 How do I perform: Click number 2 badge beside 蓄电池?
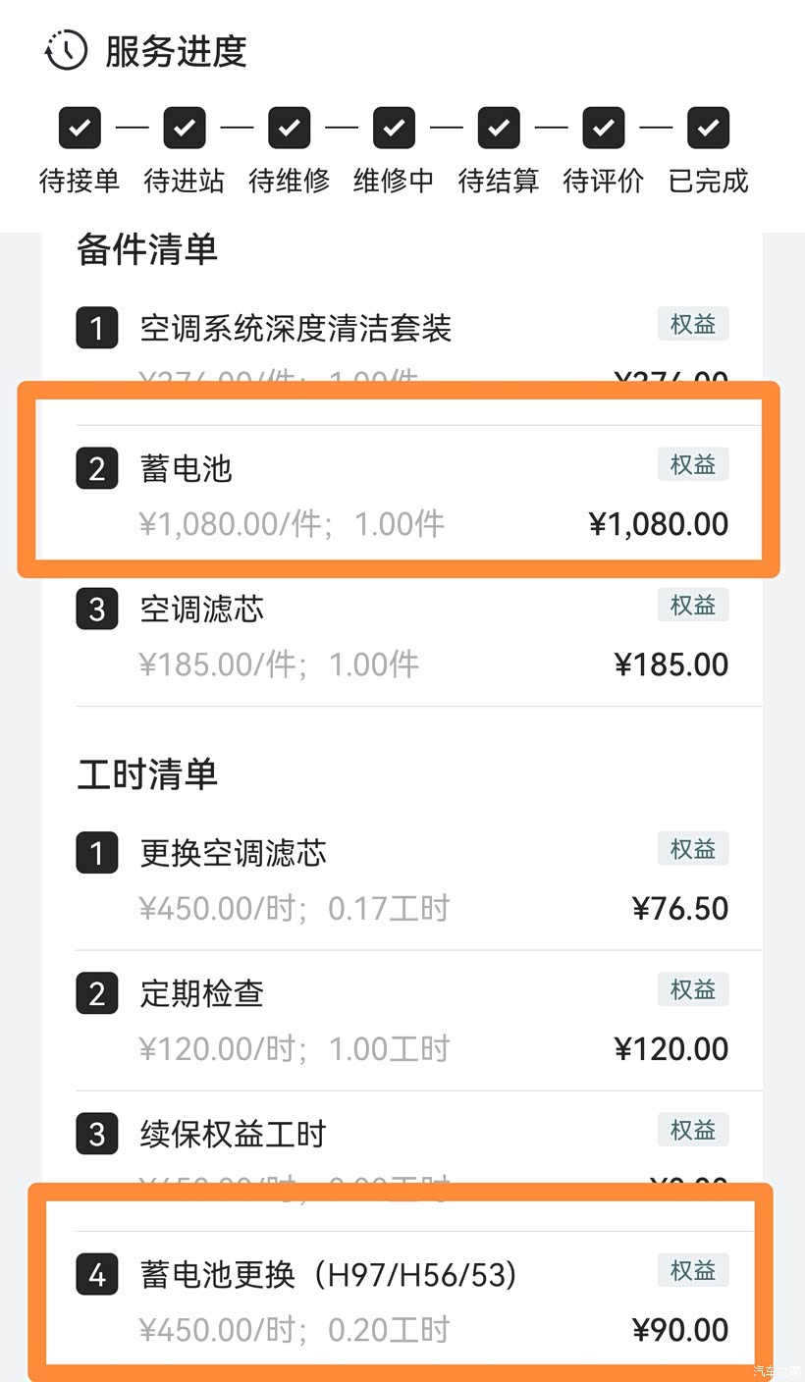pos(96,468)
